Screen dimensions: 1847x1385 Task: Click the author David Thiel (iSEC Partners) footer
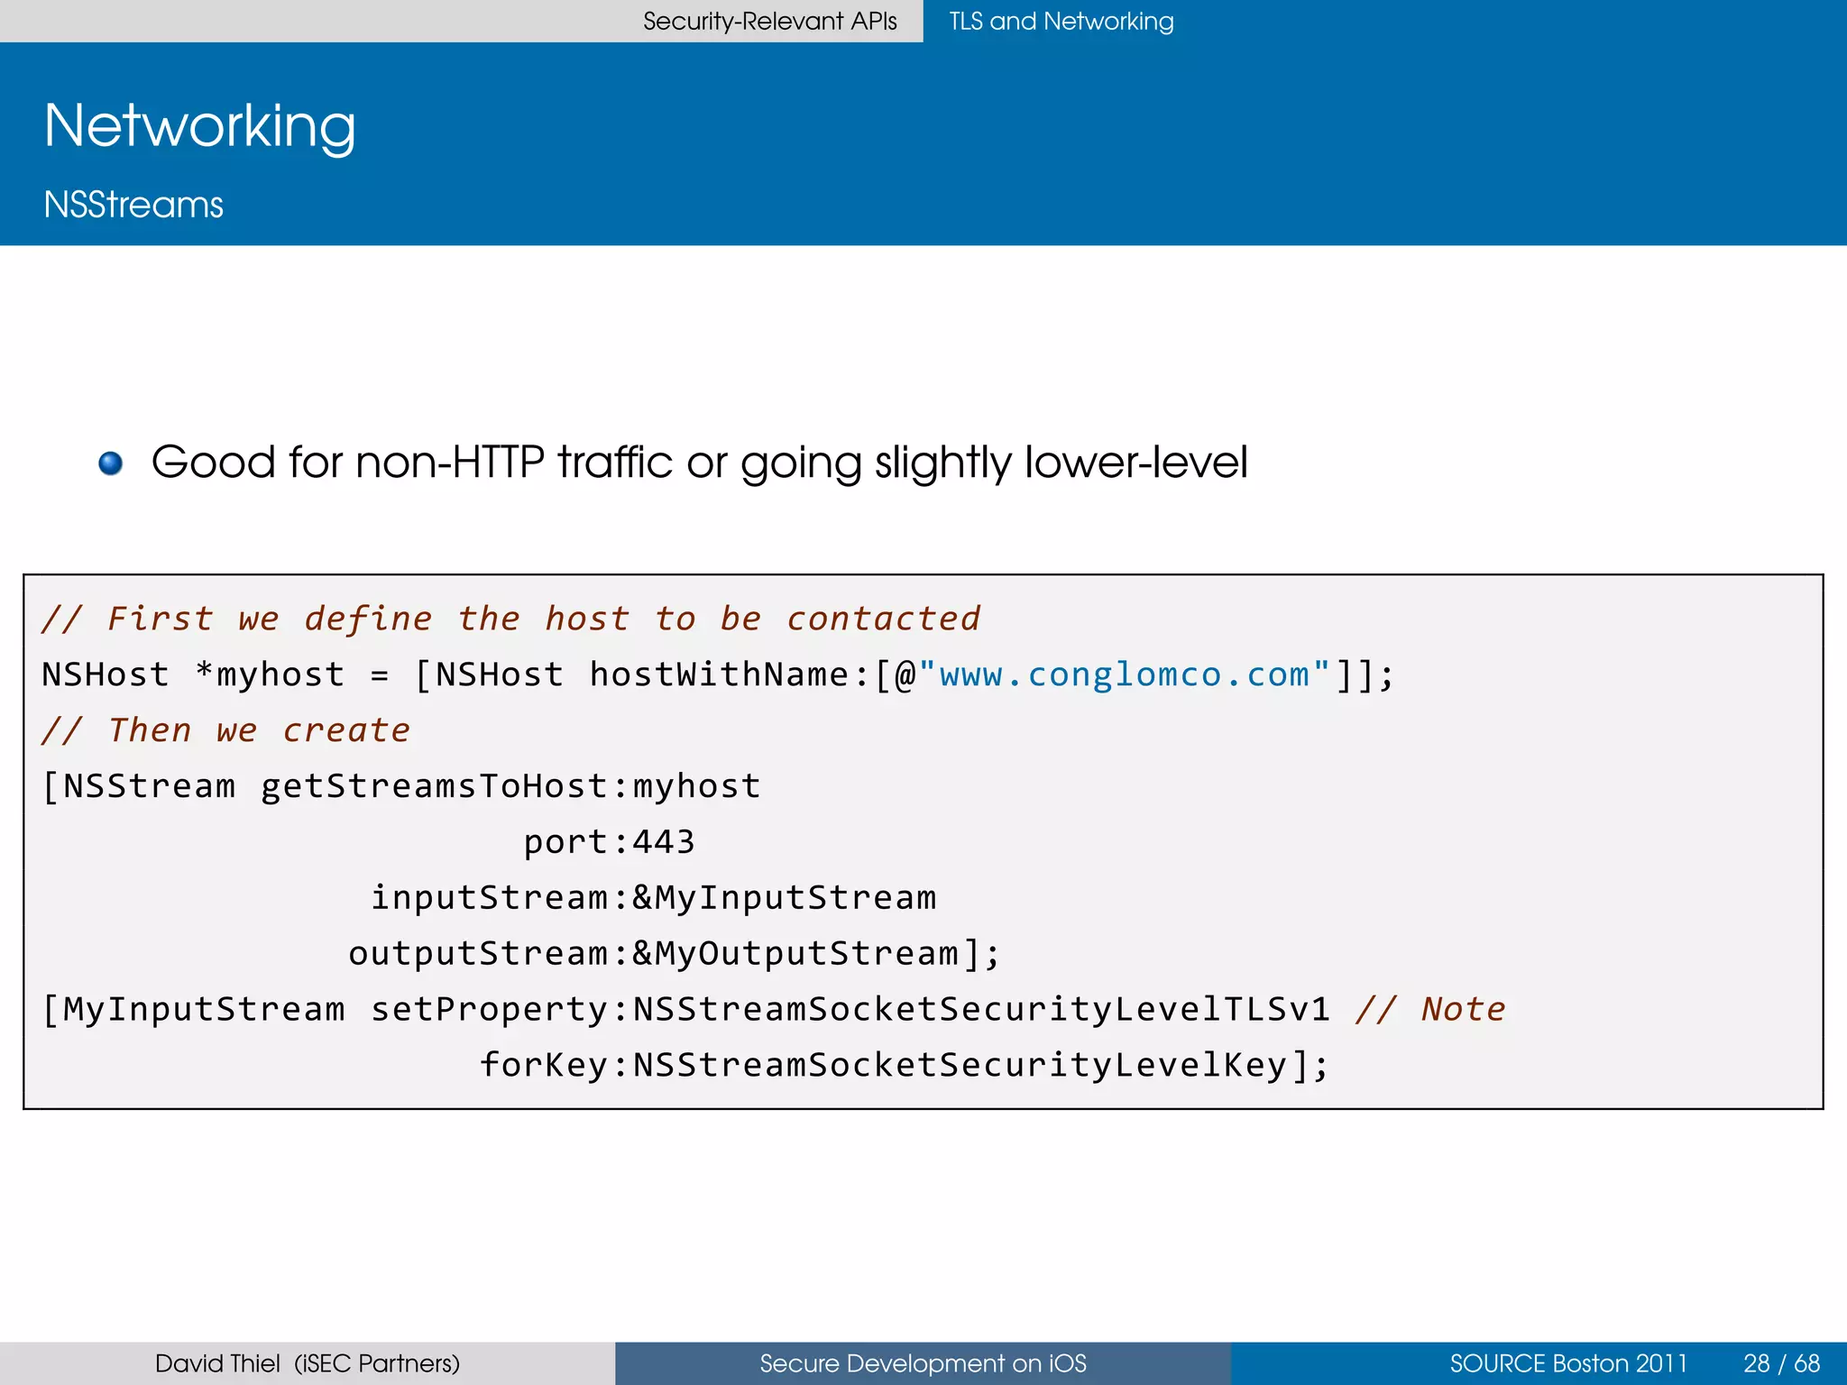point(308,1363)
